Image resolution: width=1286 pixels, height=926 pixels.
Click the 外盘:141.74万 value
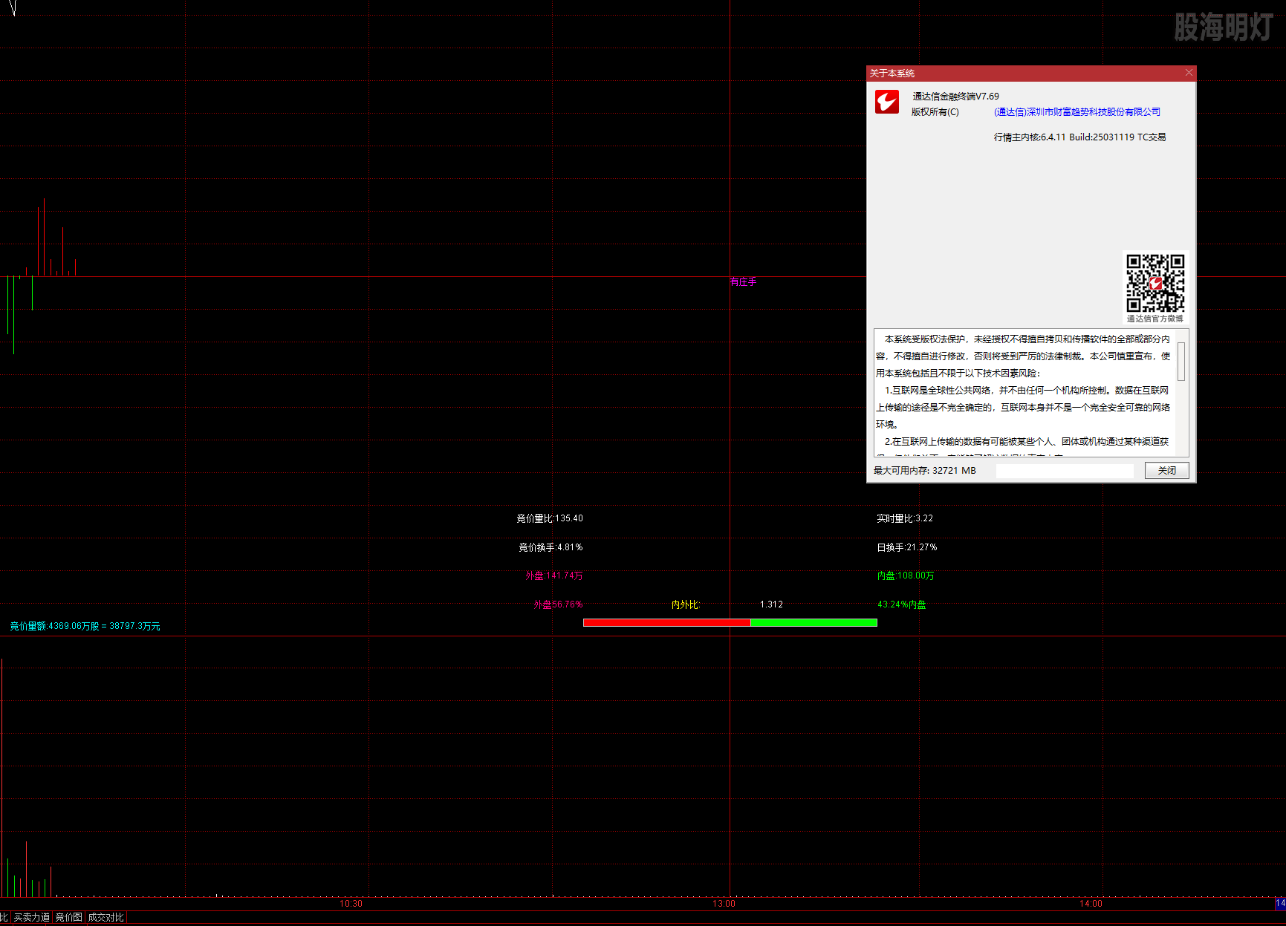coord(553,576)
